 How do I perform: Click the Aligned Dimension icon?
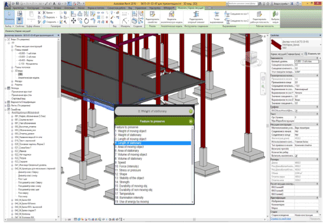pos(125,21)
